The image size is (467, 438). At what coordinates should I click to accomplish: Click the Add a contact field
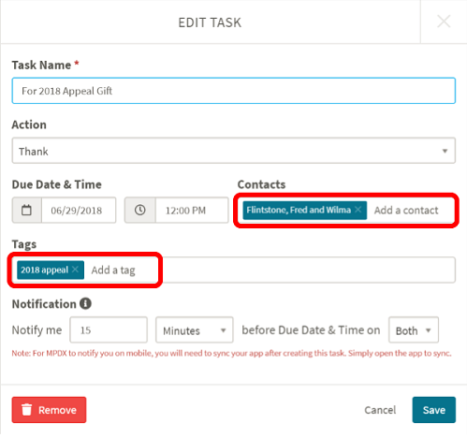(406, 211)
